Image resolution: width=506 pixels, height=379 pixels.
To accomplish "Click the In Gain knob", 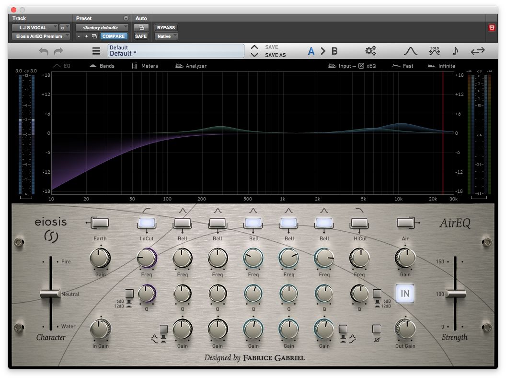I will (x=100, y=329).
